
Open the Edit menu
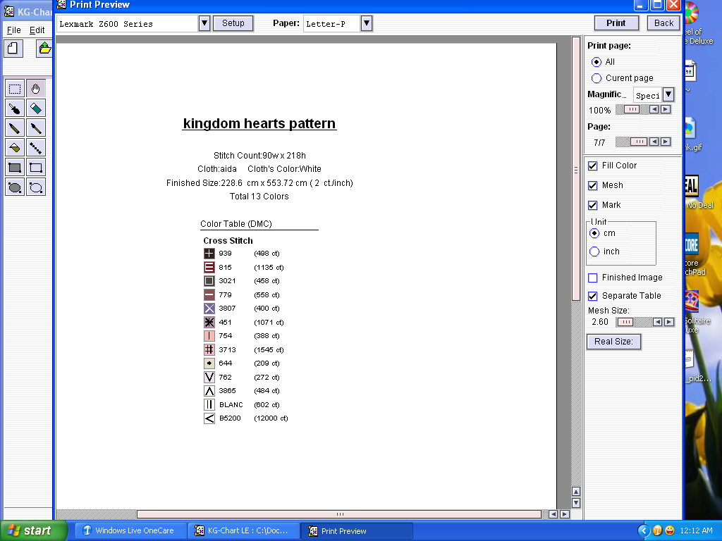[37, 30]
